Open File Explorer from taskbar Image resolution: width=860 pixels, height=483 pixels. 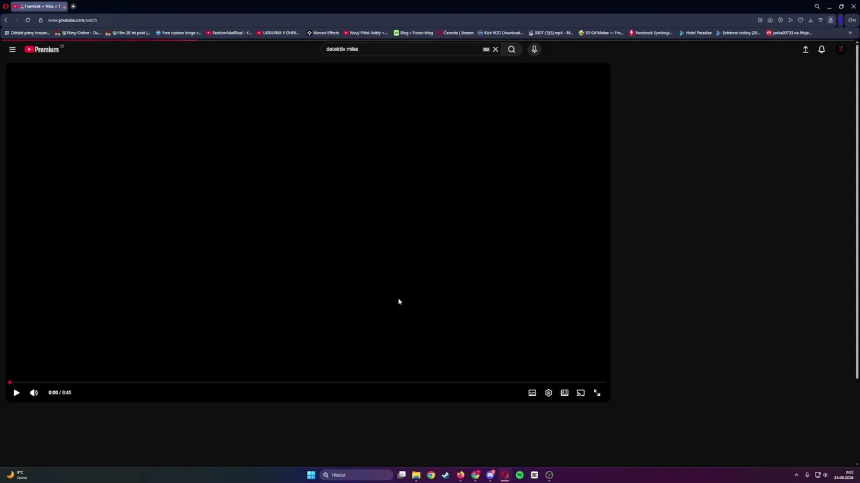pyautogui.click(x=416, y=475)
